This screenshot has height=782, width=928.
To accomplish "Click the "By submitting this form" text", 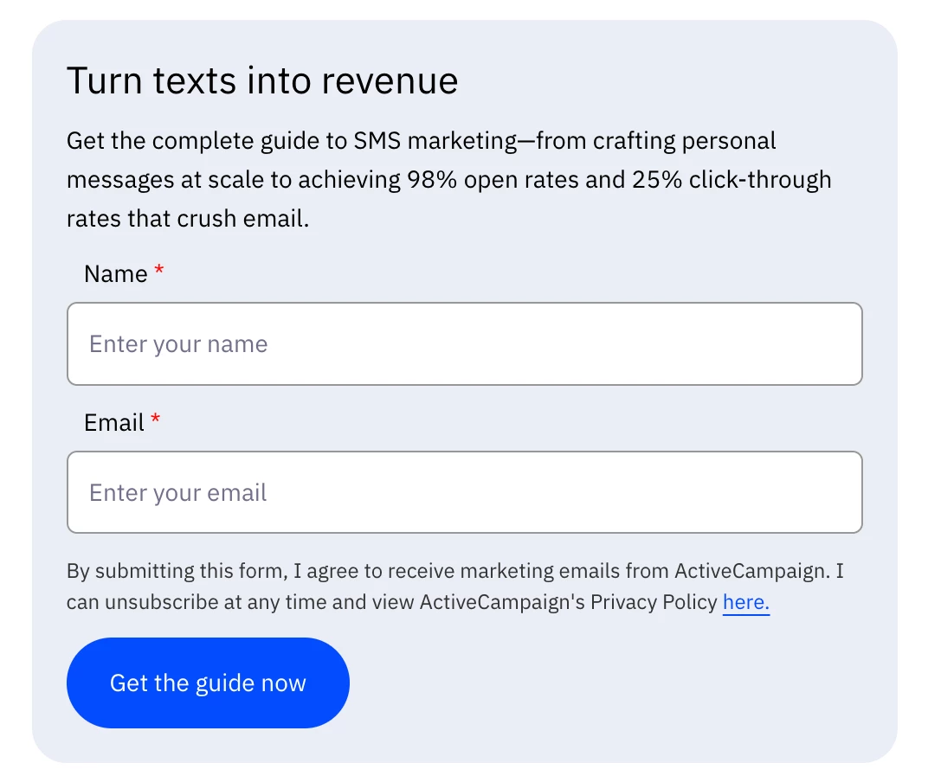I will point(175,571).
